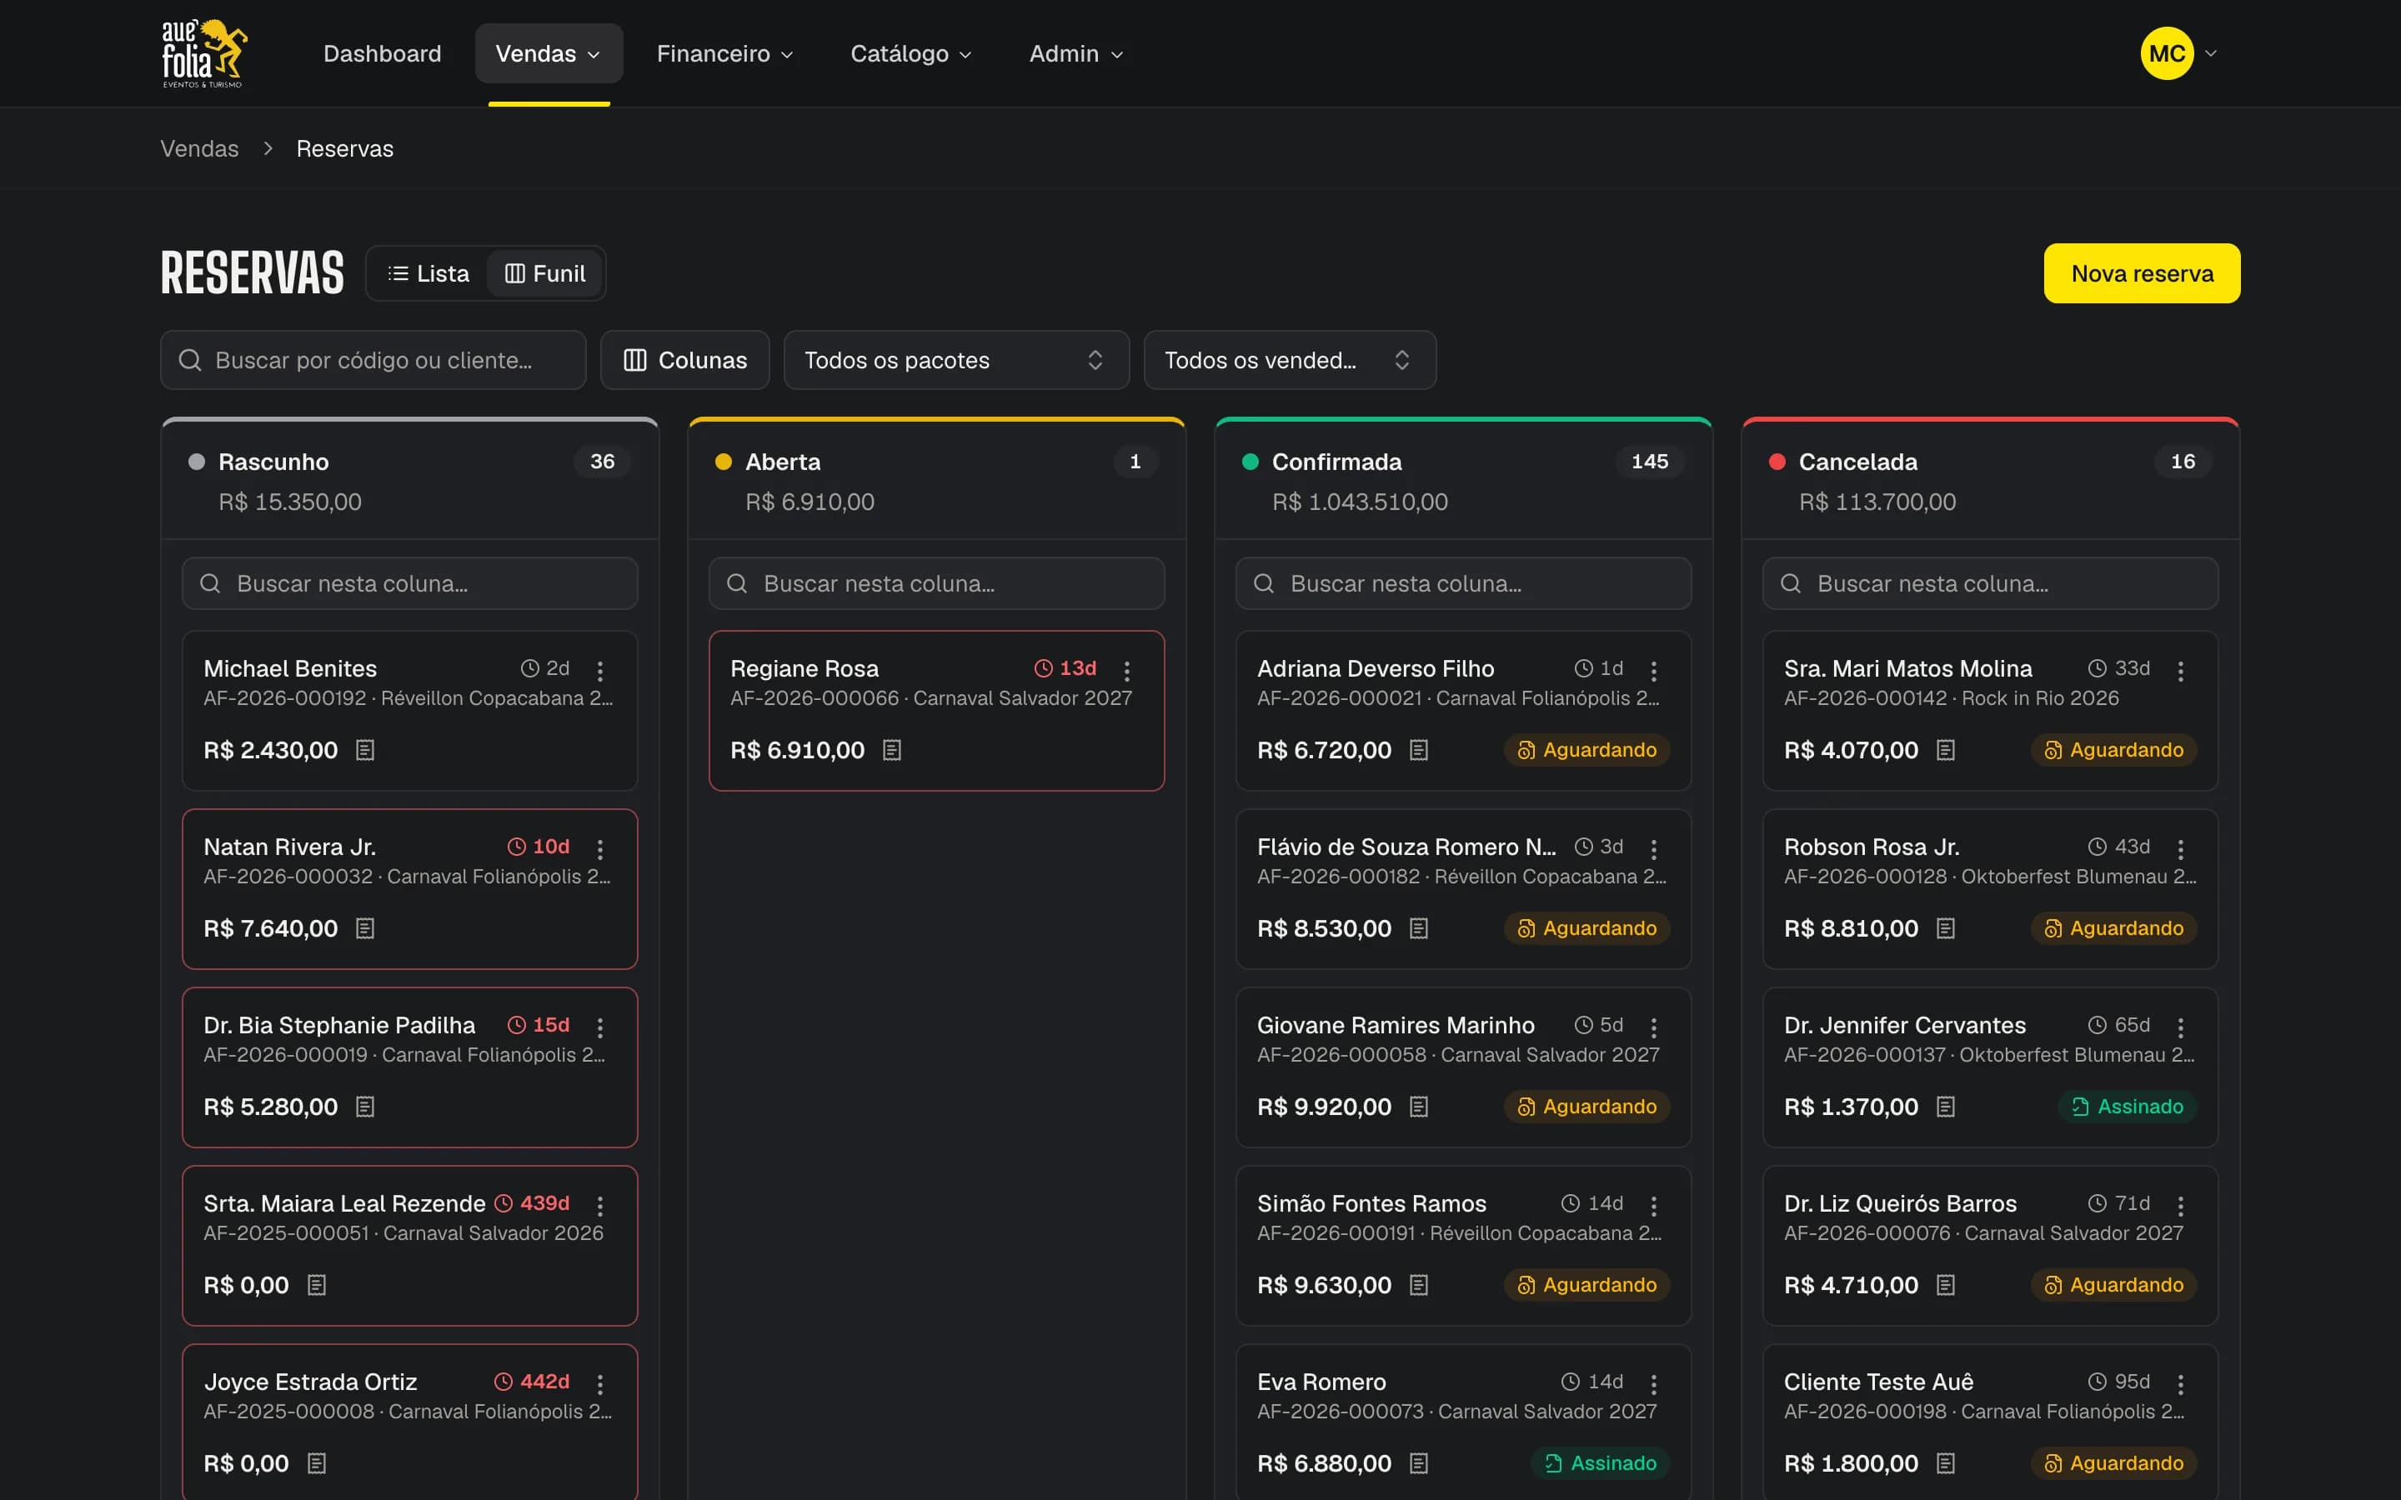The height and width of the screenshot is (1500, 2401).
Task: Click Assinado badge on Eva Romero card
Action: point(1602,1463)
